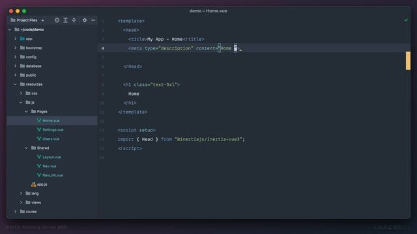Select the bootstrap folder label
Image resolution: width=417 pixels, height=234 pixels.
tap(34, 47)
